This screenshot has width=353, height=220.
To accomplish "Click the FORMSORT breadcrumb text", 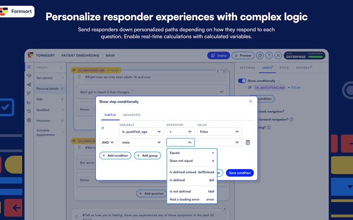I will (45, 55).
